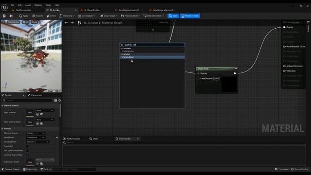Open the Details property matrix grid icon

point(55,101)
